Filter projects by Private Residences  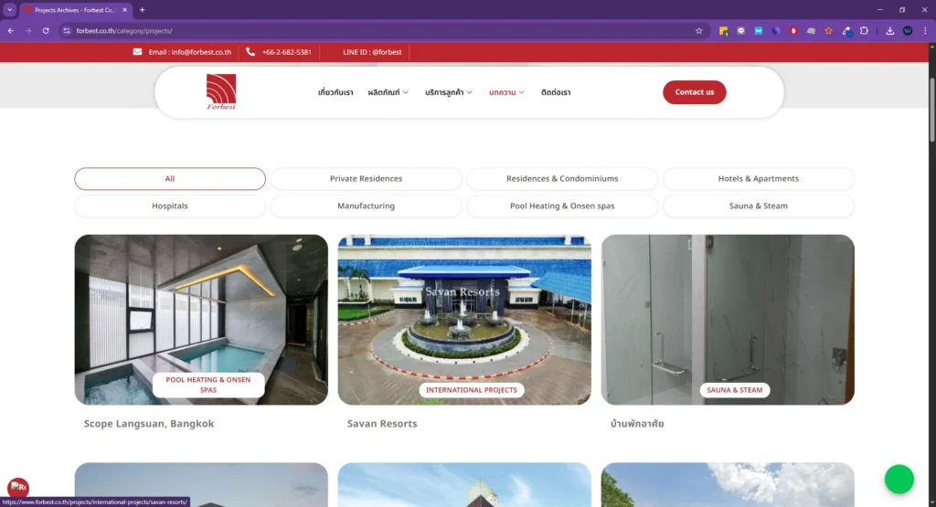coord(366,178)
